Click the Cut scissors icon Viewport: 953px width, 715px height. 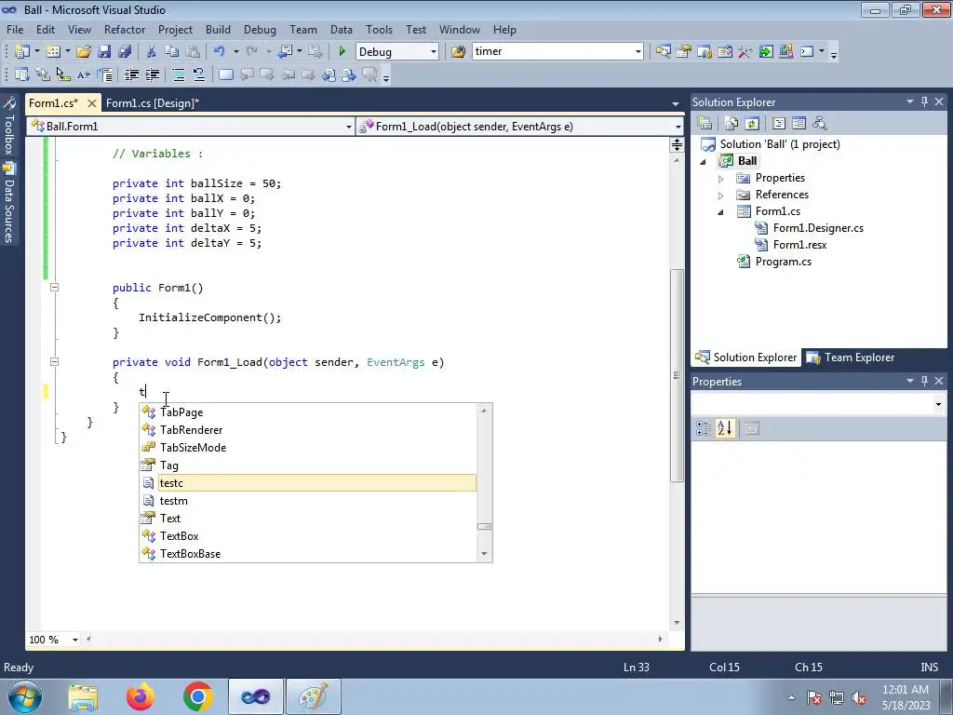tap(152, 52)
